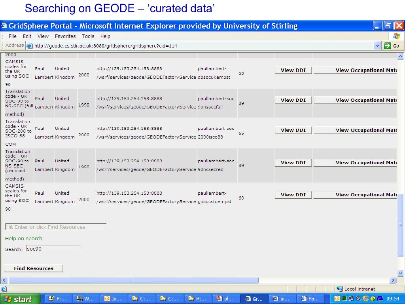Open the 'H:...' folder taskbar item
Image resolution: width=405 pixels, height=304 pixels.
pos(198,298)
